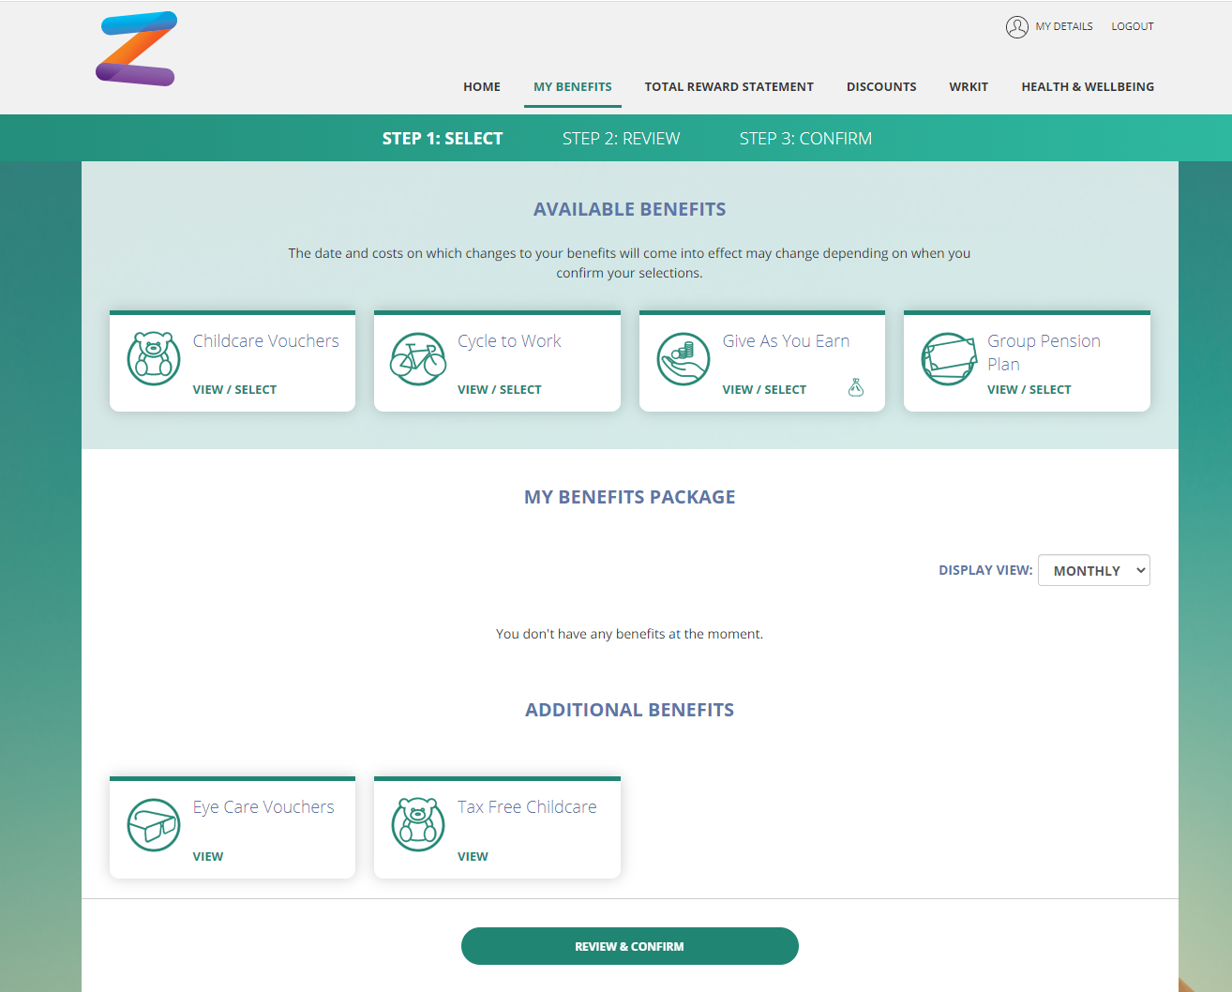
Task: Open the Health & Wellbeing menu item
Action: 1088,86
